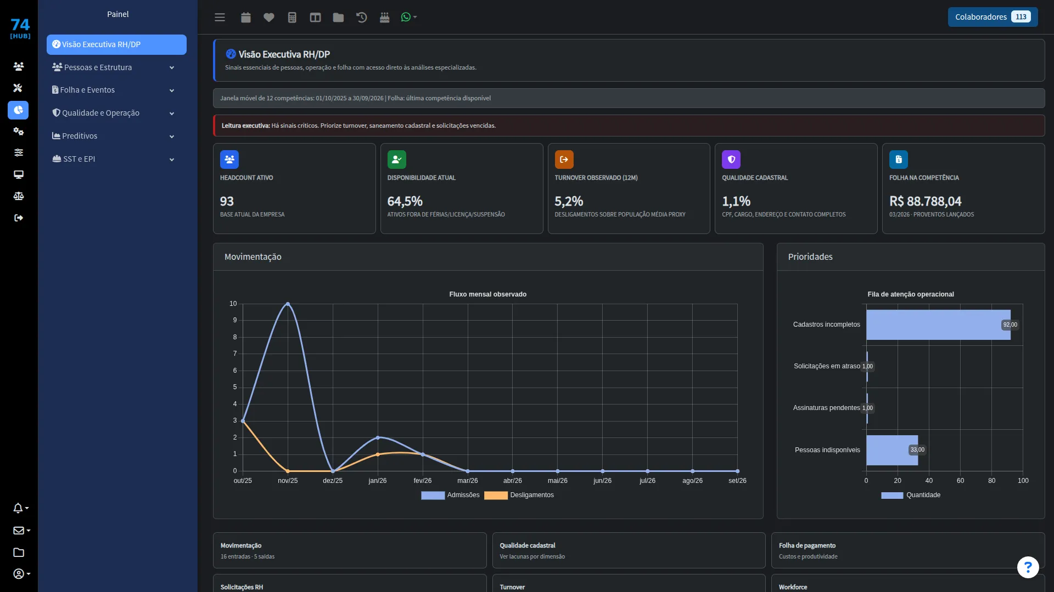Open the sliders icon in left rail

[18, 152]
